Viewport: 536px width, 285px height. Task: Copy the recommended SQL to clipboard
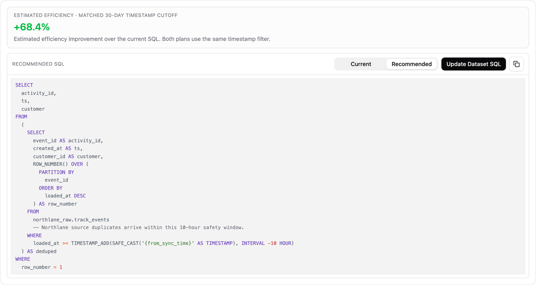click(x=516, y=64)
